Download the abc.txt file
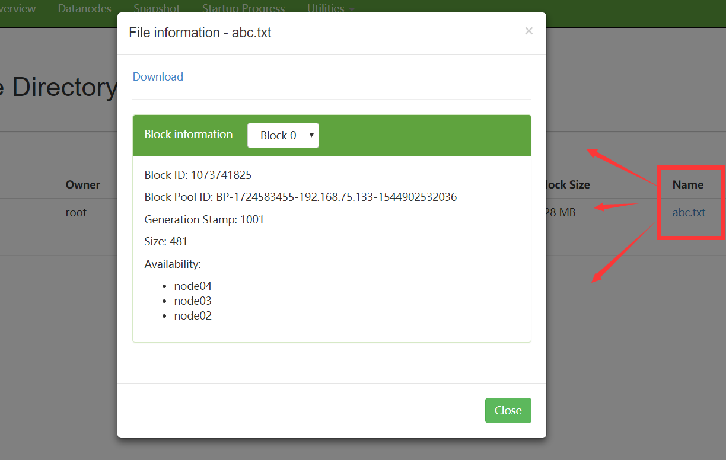 158,76
